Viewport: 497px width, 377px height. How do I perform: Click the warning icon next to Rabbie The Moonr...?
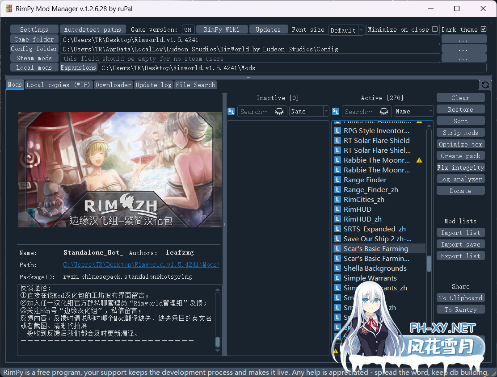pos(419,160)
